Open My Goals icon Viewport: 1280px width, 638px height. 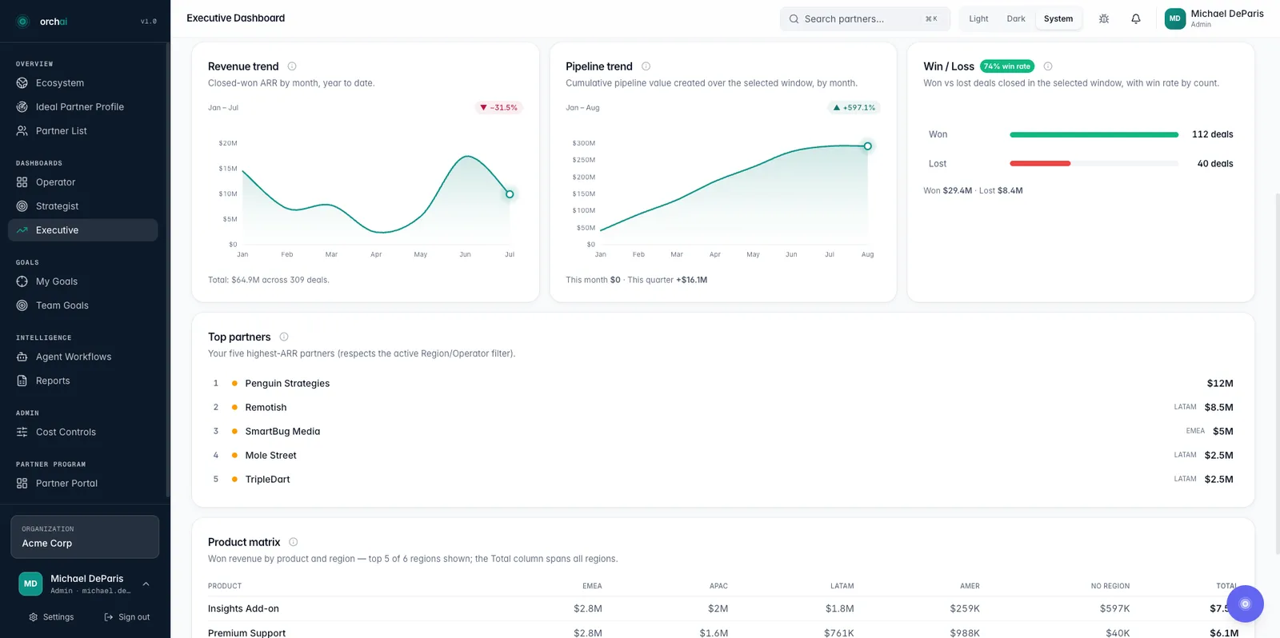click(x=22, y=281)
